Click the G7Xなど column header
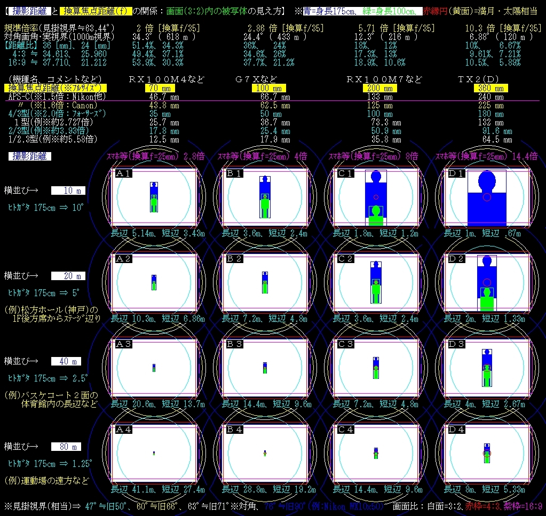The image size is (546, 516). tap(256, 80)
